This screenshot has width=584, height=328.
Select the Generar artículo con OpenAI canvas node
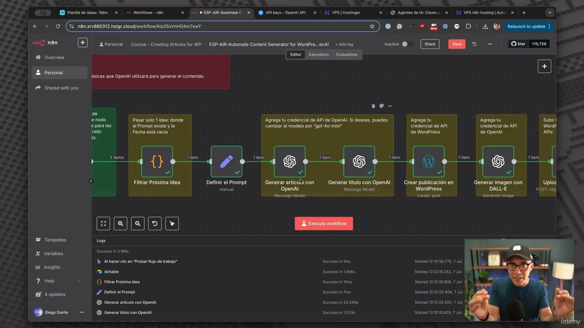[x=290, y=161]
